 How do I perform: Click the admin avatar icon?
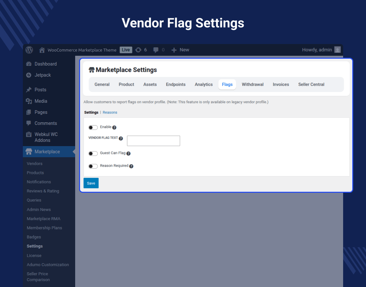338,50
